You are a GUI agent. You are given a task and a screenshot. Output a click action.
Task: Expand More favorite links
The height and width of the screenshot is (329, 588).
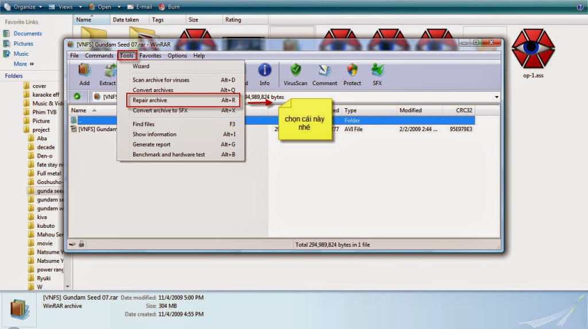(x=24, y=64)
